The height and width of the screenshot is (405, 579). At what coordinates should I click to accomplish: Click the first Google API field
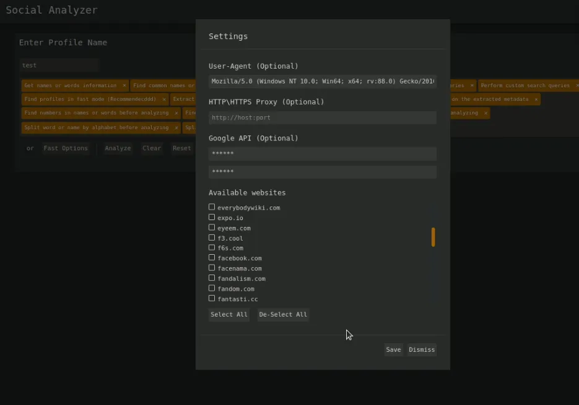[322, 153]
